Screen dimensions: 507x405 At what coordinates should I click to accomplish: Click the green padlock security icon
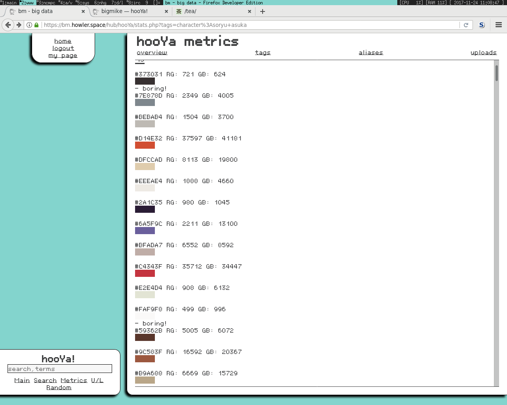point(36,25)
